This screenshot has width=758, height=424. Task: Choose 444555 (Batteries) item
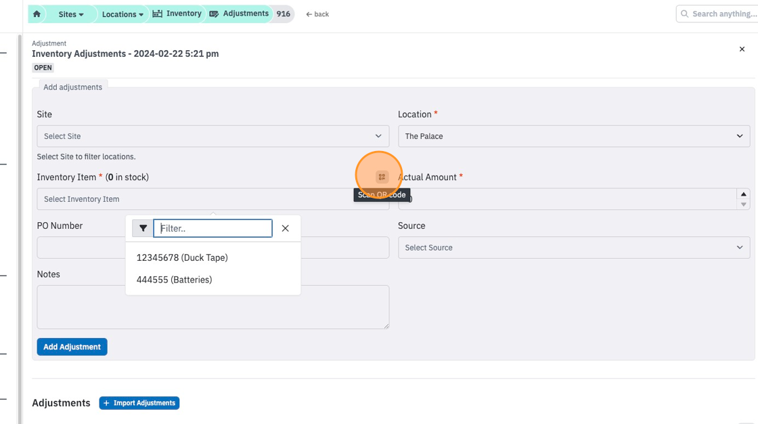click(x=213, y=280)
